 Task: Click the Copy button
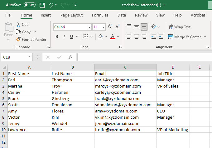point(24,32)
